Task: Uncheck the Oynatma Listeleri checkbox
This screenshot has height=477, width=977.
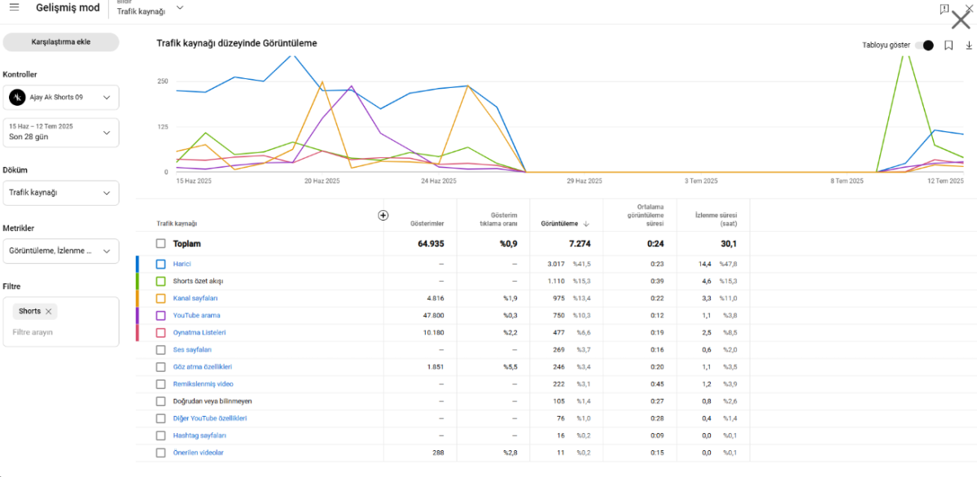Action: [x=160, y=332]
